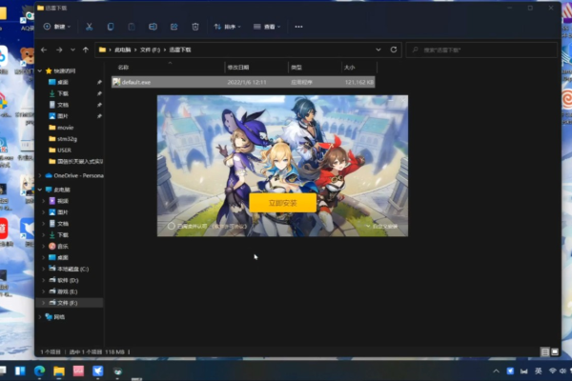Click the Copy toolbar icon
572x381 pixels.
click(111, 27)
